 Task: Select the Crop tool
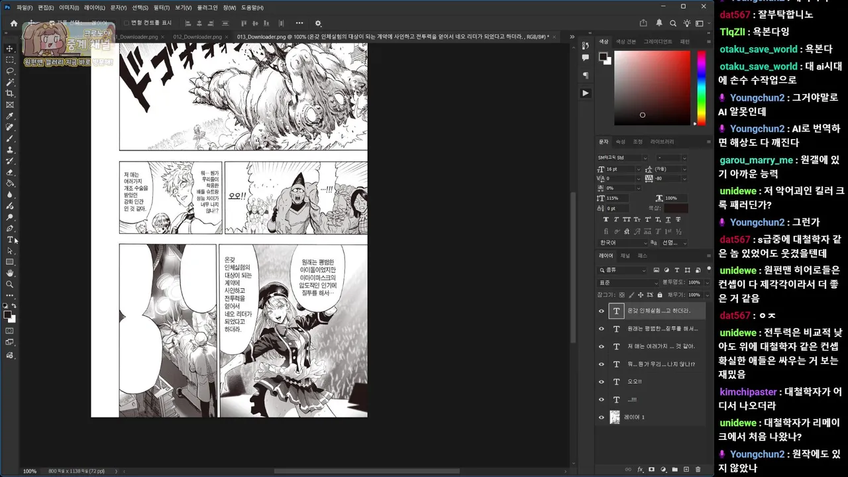pos(10,93)
